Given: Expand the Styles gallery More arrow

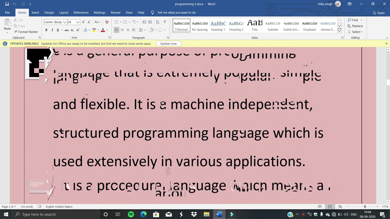Looking at the screenshot, I should coord(339,31).
